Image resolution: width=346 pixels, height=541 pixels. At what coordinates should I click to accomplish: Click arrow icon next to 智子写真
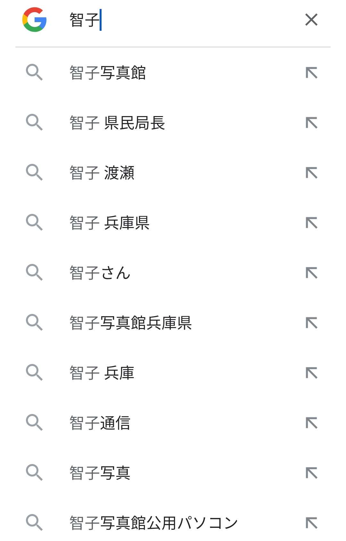pyautogui.click(x=311, y=473)
